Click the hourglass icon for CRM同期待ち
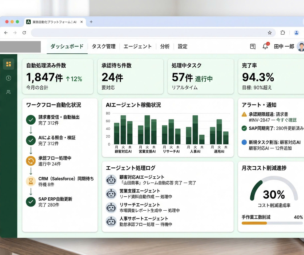 (31, 182)
